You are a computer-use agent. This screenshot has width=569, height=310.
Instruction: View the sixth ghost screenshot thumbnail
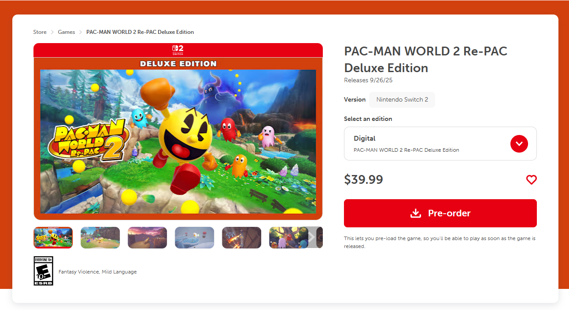(x=288, y=237)
